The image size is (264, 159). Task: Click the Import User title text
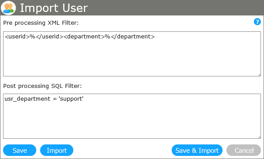point(54,8)
